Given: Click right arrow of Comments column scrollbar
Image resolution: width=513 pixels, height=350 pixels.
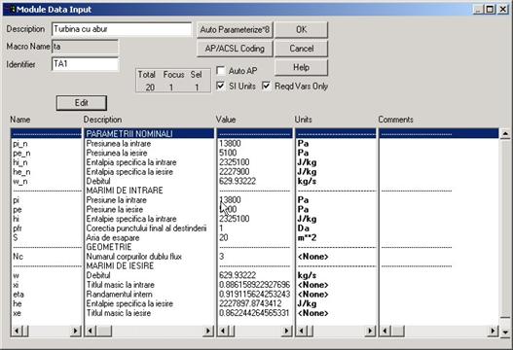Looking at the screenshot, I should tap(493, 332).
